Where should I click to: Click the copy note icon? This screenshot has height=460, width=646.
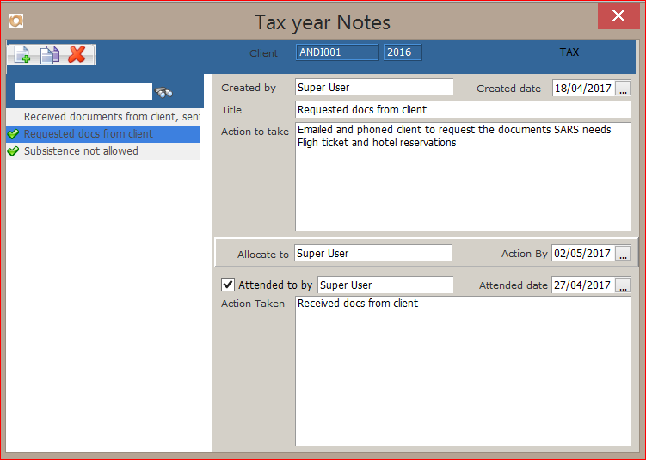(x=50, y=54)
